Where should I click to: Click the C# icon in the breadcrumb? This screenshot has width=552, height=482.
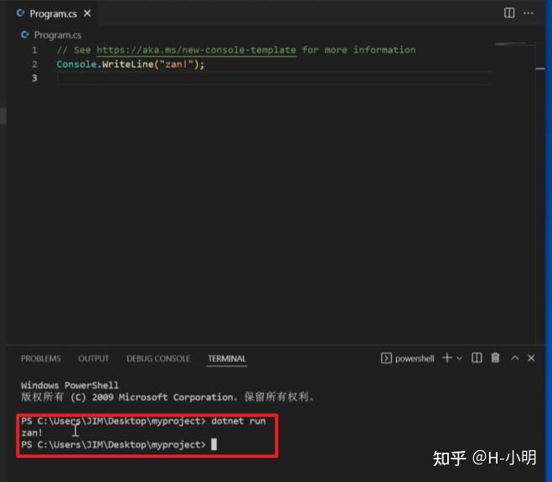tap(25, 35)
